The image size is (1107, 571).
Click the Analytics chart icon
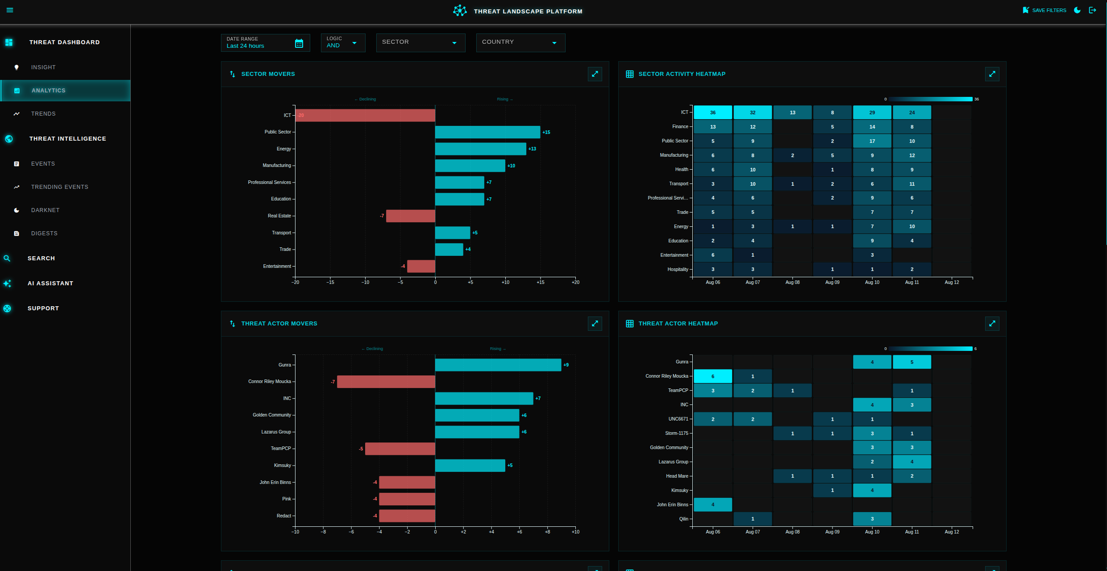point(17,91)
